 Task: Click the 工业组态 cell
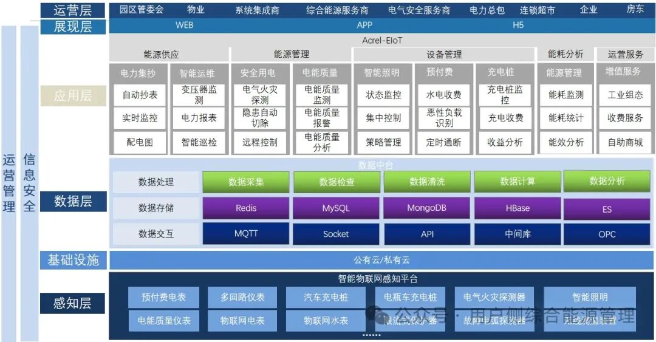(x=626, y=95)
